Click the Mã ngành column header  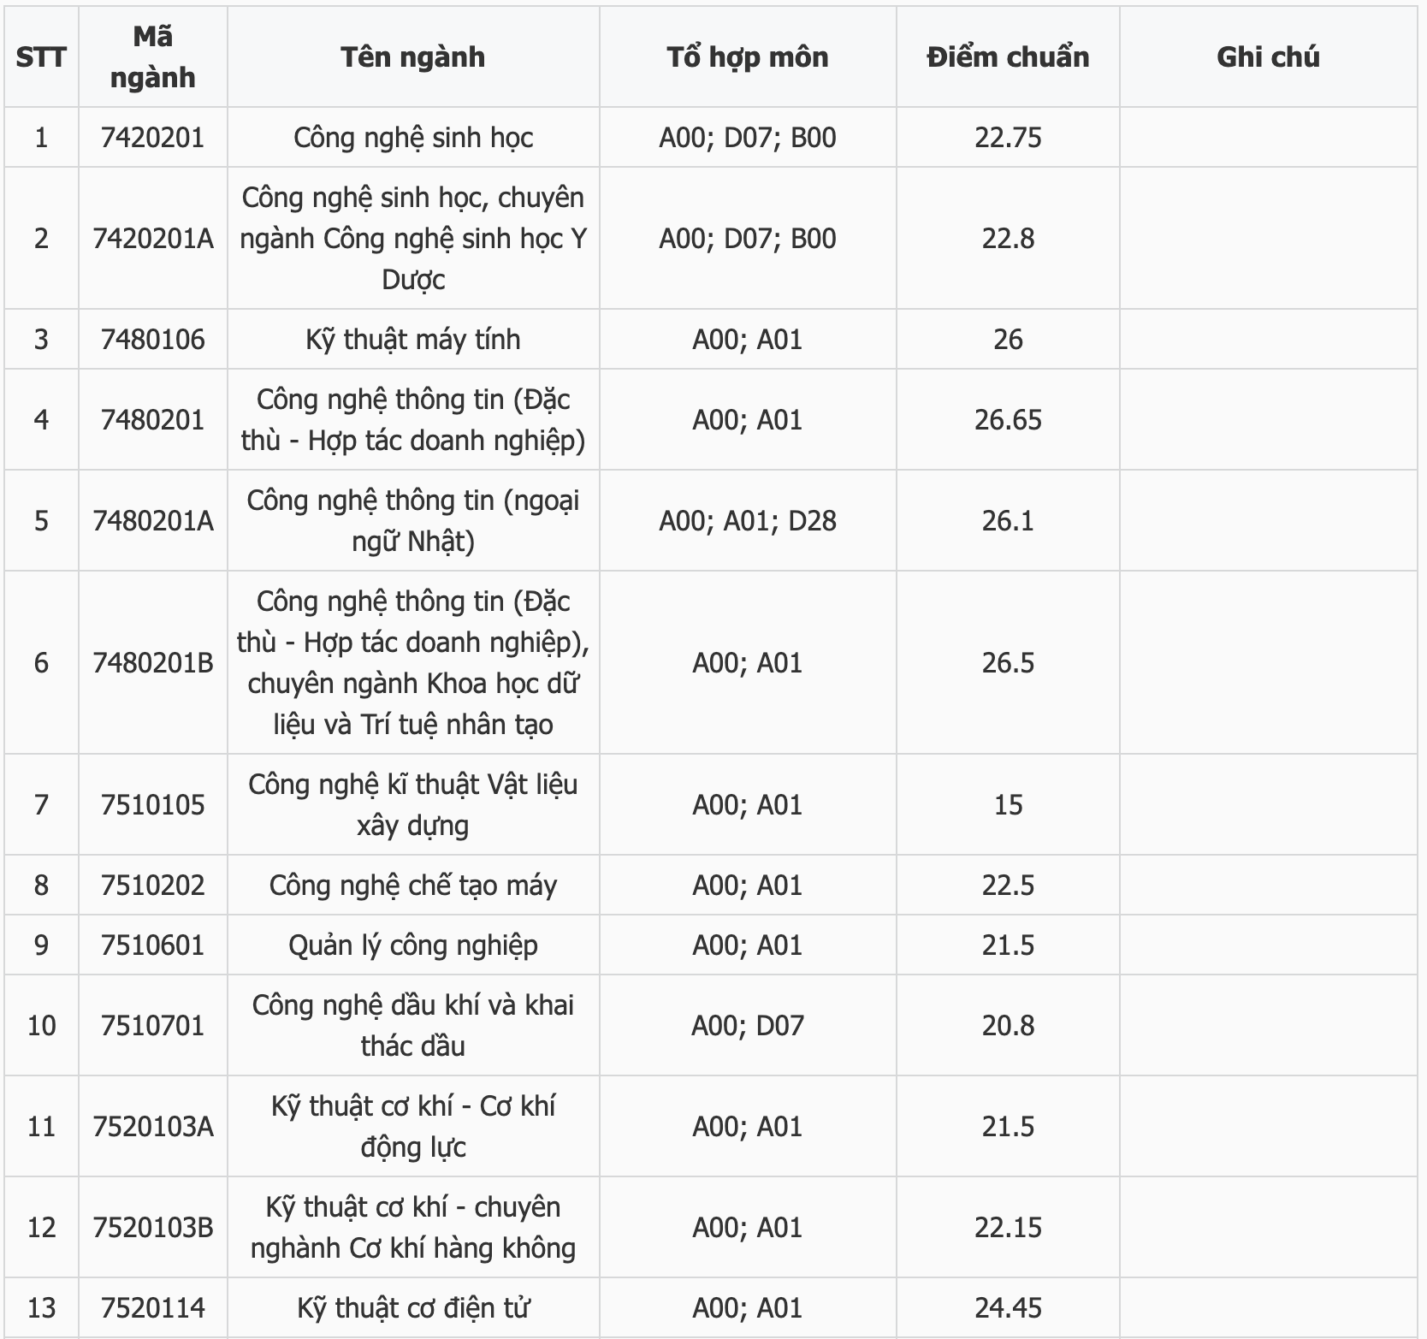click(x=153, y=57)
